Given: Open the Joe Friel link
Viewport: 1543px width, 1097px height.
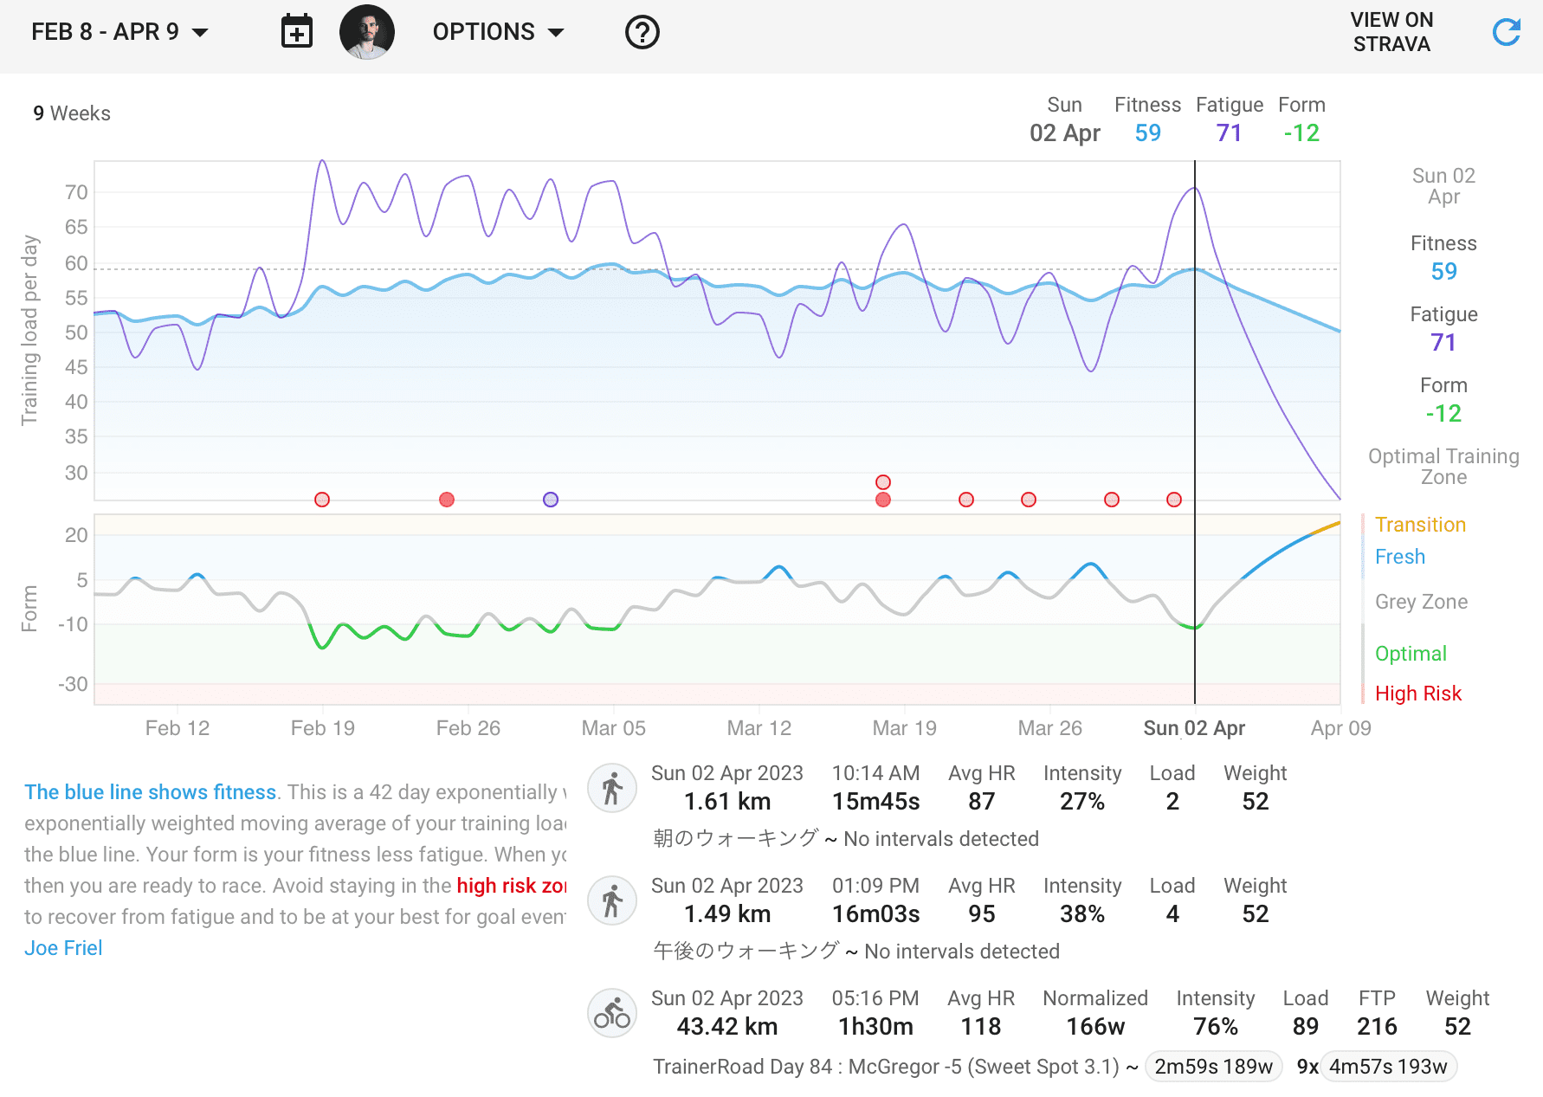Looking at the screenshot, I should click(63, 948).
